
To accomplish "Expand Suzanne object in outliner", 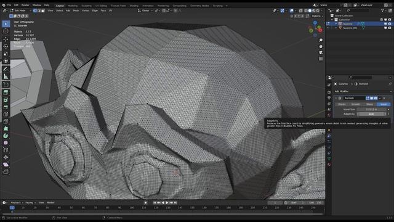I will 336,24.
